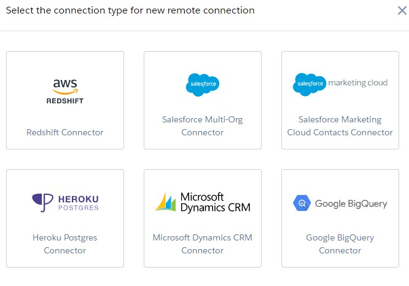Click the Heroku Postgres logo
Screen dimensions: 409x286
[x=65, y=202]
